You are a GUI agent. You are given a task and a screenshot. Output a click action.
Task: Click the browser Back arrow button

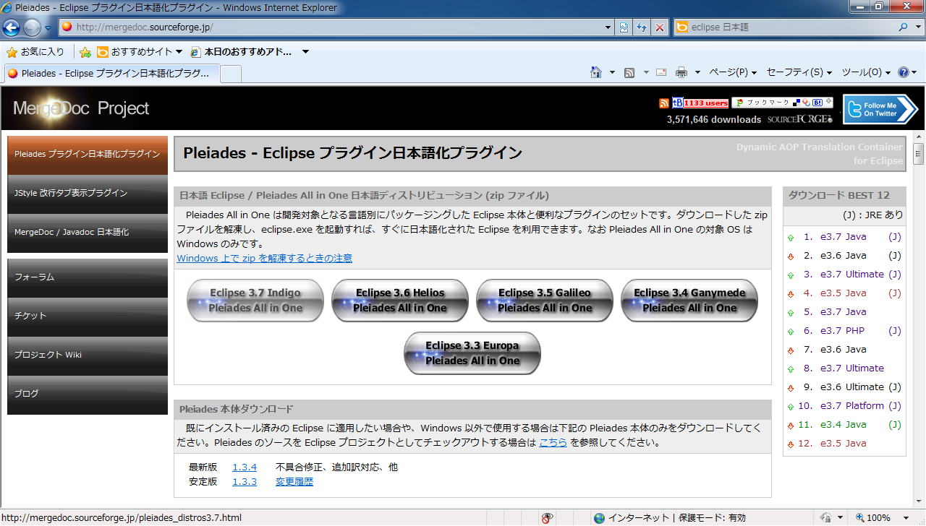click(12, 27)
